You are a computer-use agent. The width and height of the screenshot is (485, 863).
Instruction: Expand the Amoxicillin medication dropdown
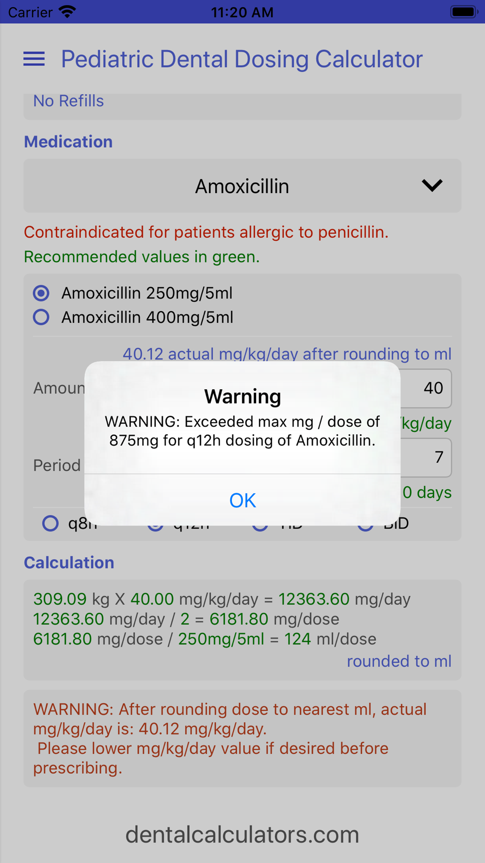242,186
